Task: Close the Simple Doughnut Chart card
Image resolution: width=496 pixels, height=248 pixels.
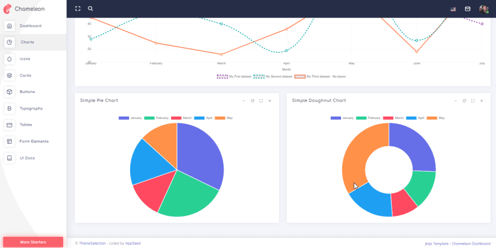Action: coord(482,101)
